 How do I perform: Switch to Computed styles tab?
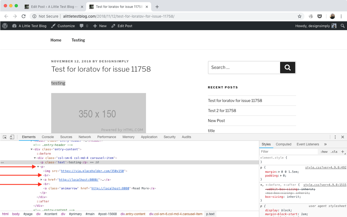(283, 144)
